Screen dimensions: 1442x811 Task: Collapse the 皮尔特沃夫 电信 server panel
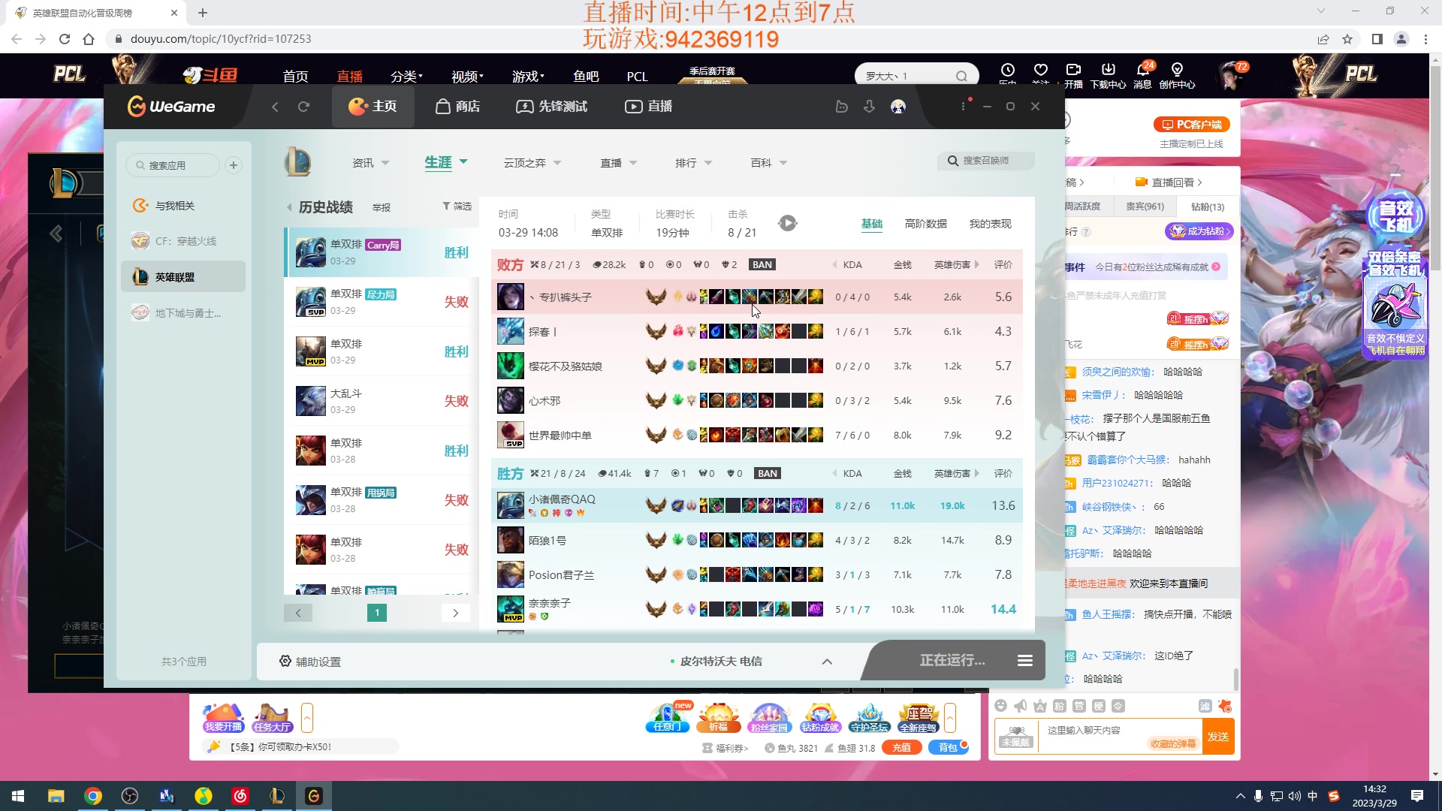[x=827, y=661]
